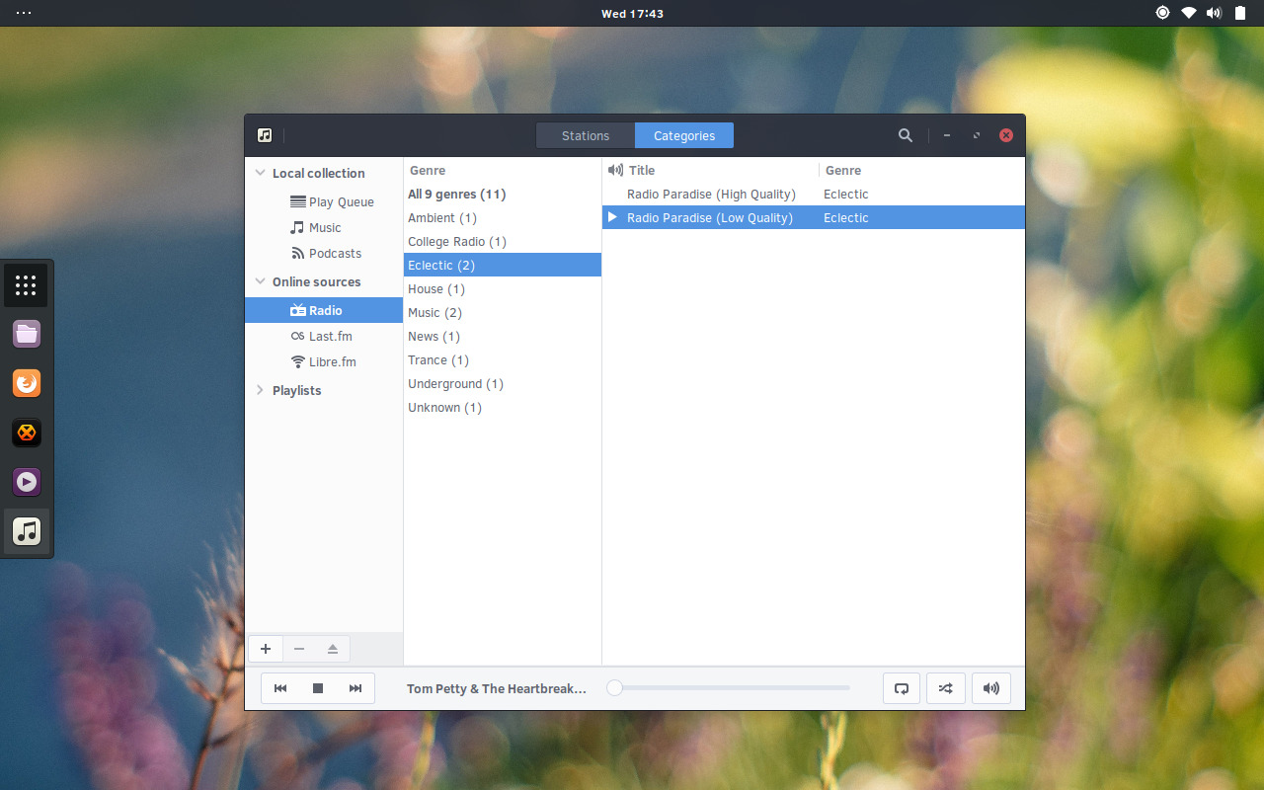Switch to the Stations tab
Viewport: 1264px width, 790px height.
586,135
